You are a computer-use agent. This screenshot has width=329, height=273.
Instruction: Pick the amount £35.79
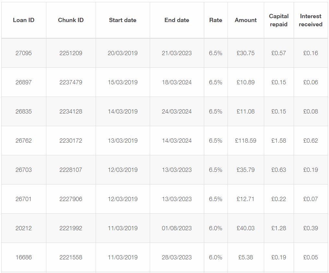coord(245,170)
